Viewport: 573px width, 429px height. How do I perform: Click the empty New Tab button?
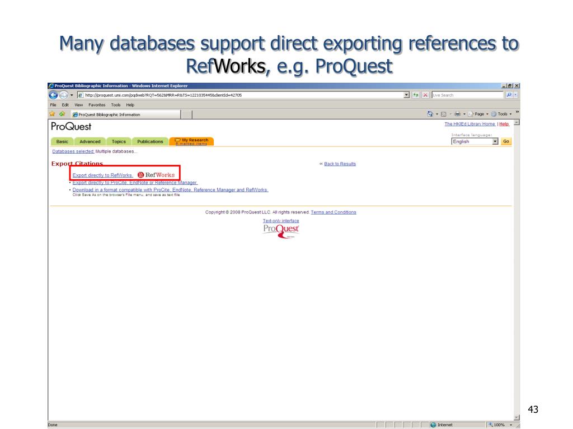click(187, 115)
